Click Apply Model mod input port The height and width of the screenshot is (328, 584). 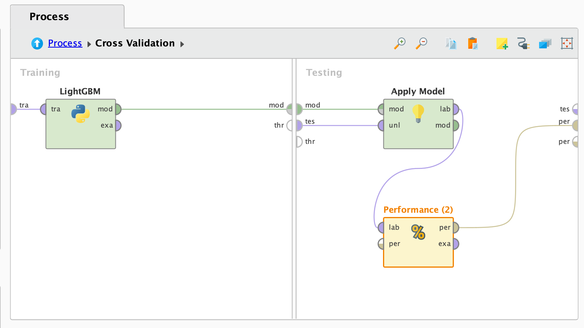[x=381, y=109]
